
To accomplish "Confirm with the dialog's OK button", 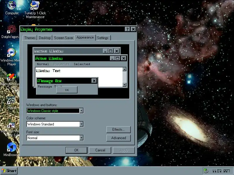I will coord(76,150).
